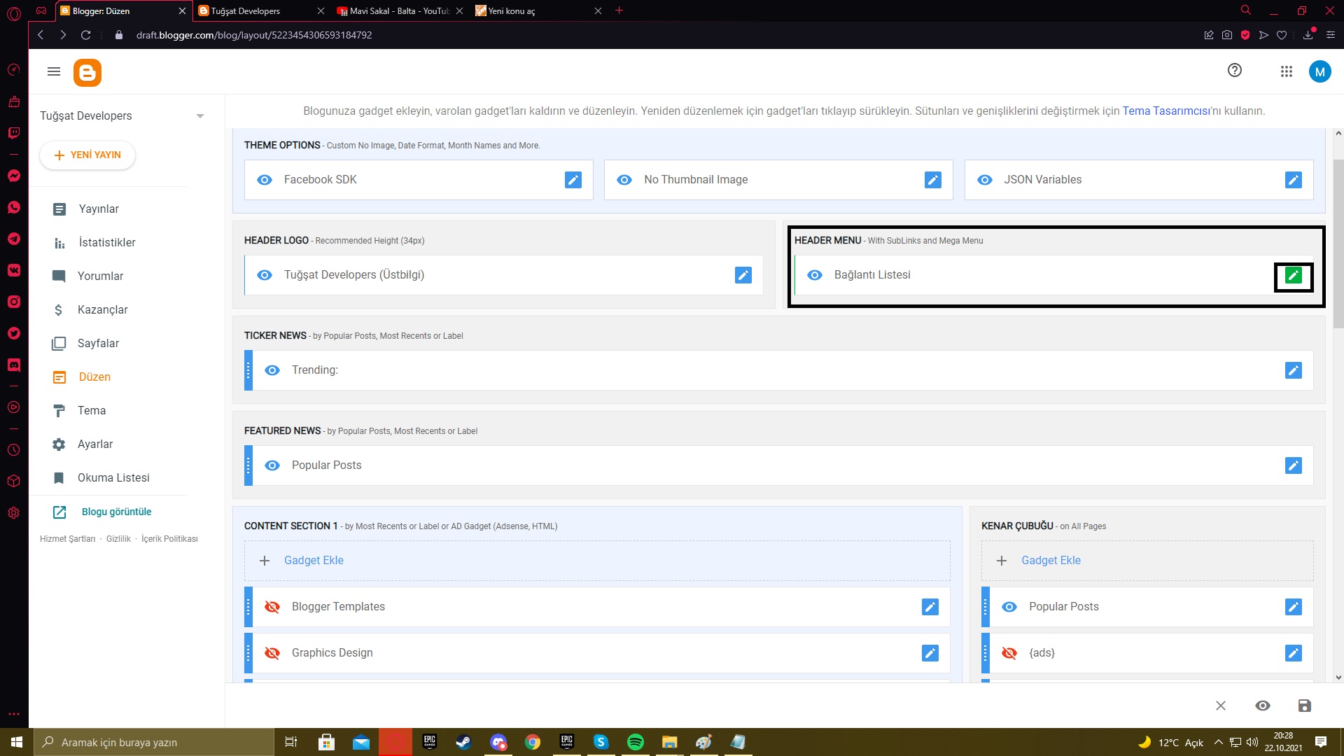Open Opera sidebar settings gear

click(x=14, y=513)
